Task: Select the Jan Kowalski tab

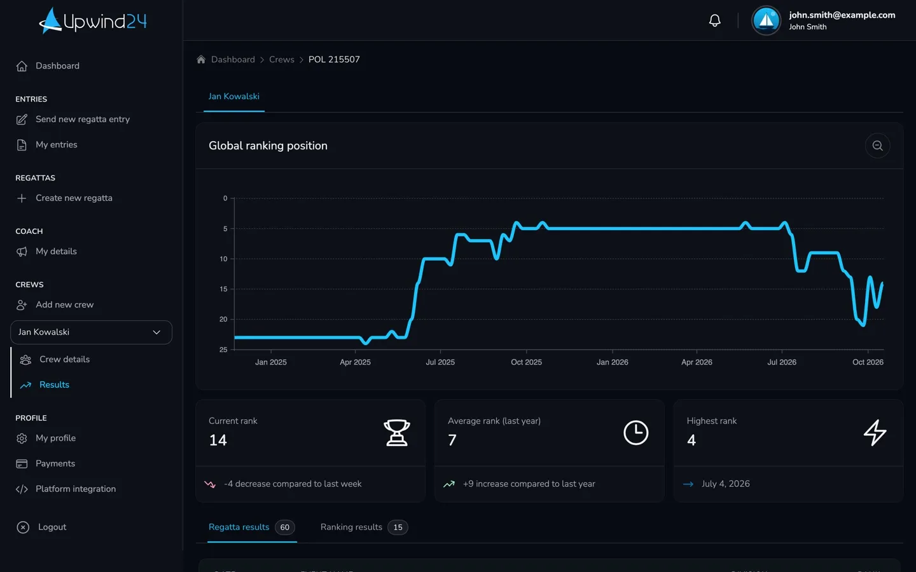Action: pyautogui.click(x=234, y=97)
